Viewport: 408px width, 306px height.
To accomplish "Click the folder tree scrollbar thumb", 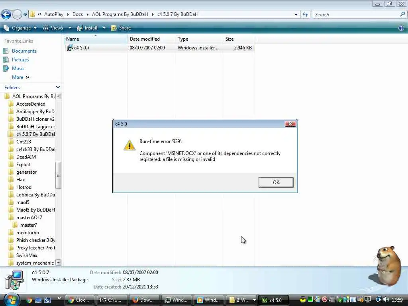I will [x=59, y=175].
